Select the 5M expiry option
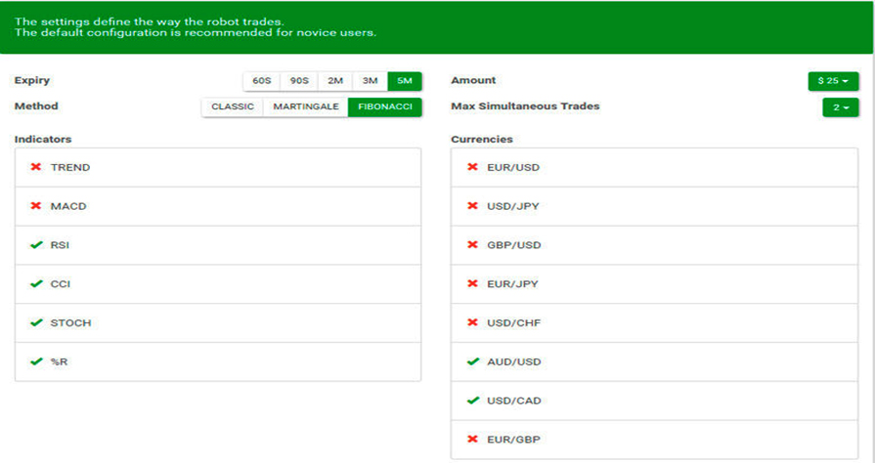This screenshot has width=875, height=463. (x=405, y=81)
